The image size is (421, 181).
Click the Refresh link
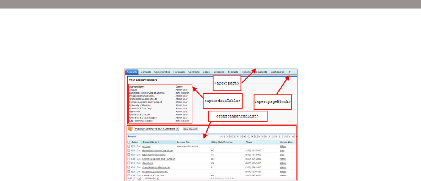[132, 137]
